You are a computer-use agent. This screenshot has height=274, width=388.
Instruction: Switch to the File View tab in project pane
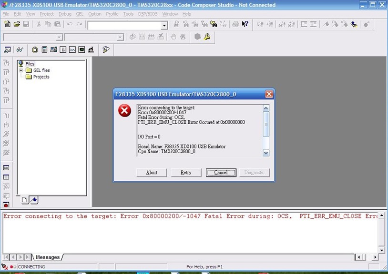point(24,200)
